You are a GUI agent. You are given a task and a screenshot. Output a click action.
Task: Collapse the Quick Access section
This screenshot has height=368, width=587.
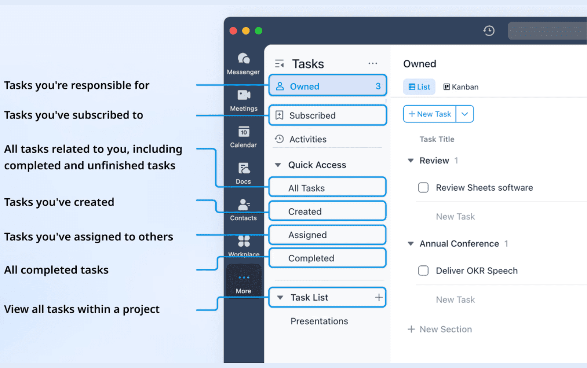tap(278, 165)
